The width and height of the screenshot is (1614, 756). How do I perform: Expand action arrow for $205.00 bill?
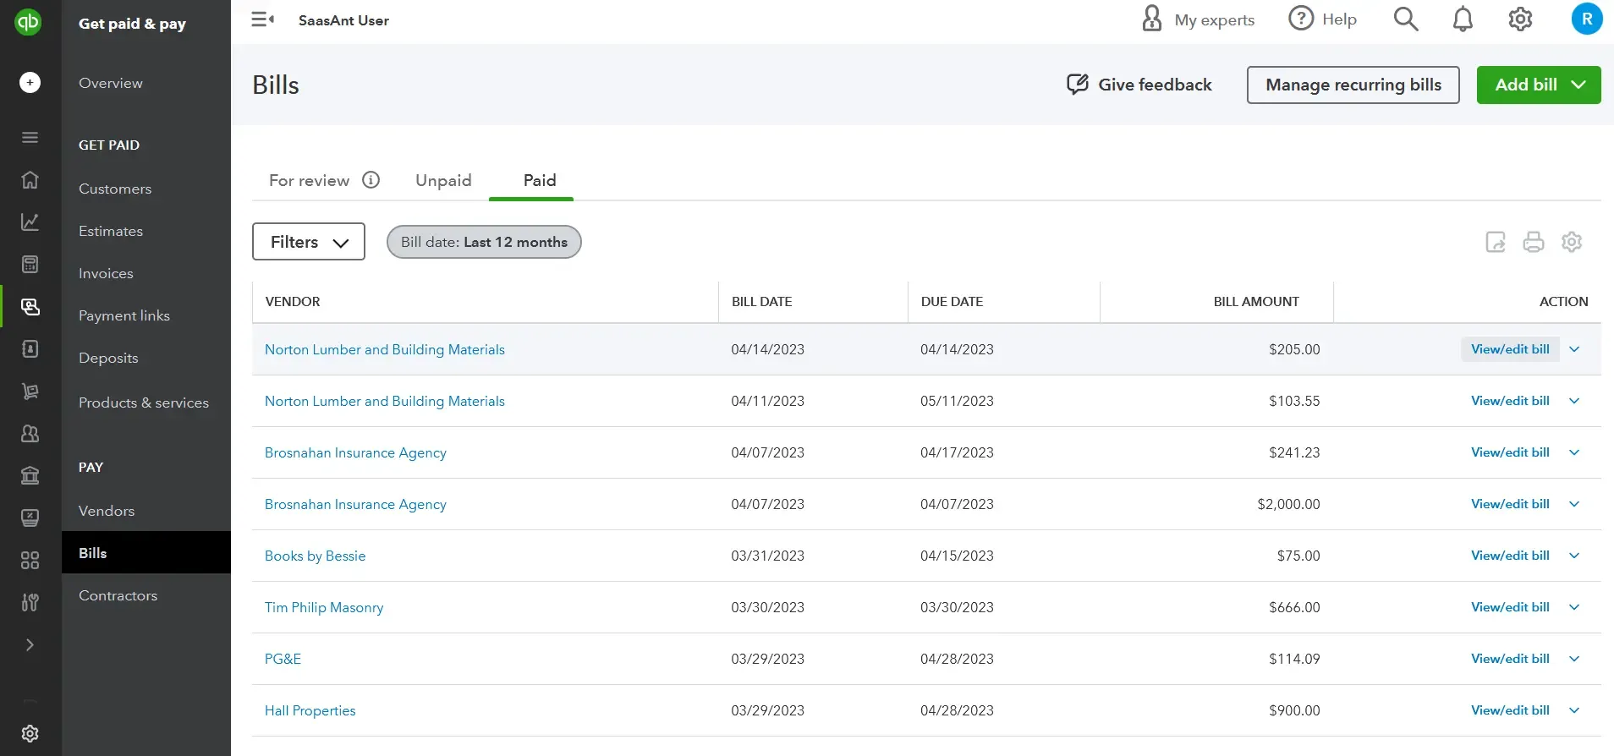(1574, 349)
